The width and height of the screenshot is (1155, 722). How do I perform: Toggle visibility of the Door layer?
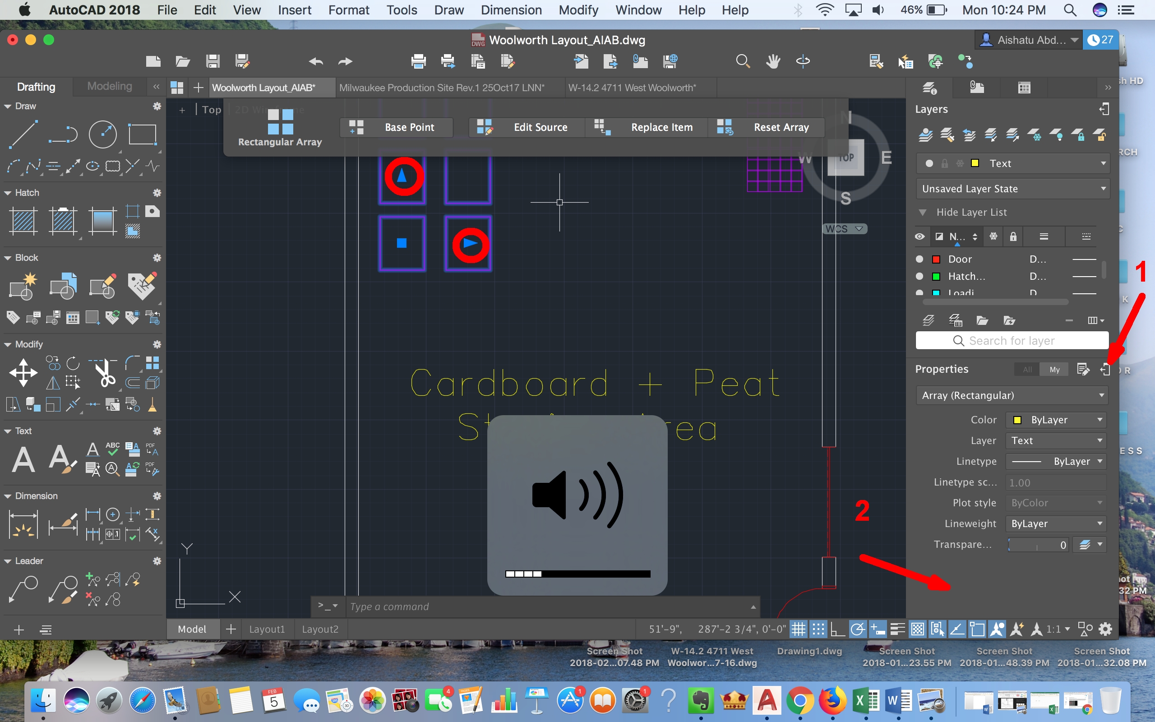tap(919, 259)
